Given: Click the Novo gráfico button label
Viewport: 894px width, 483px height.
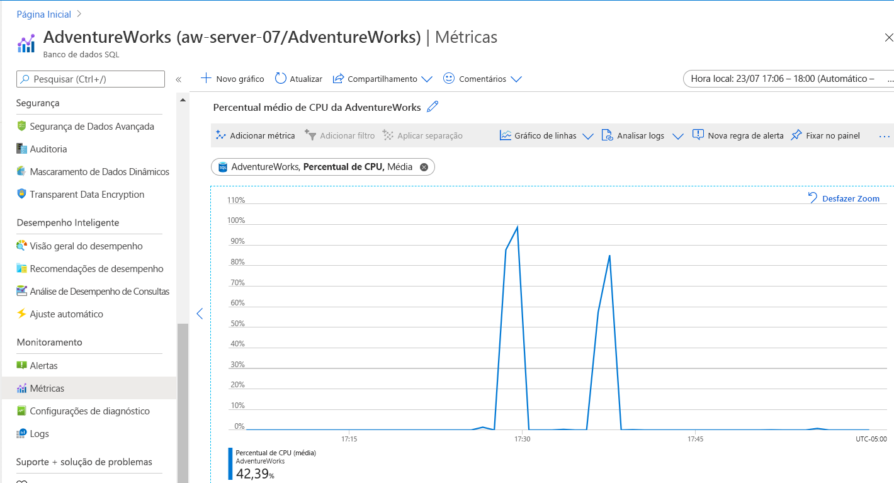Looking at the screenshot, I should 240,79.
